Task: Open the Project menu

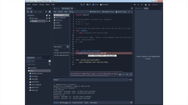Action: click(x=35, y=5)
